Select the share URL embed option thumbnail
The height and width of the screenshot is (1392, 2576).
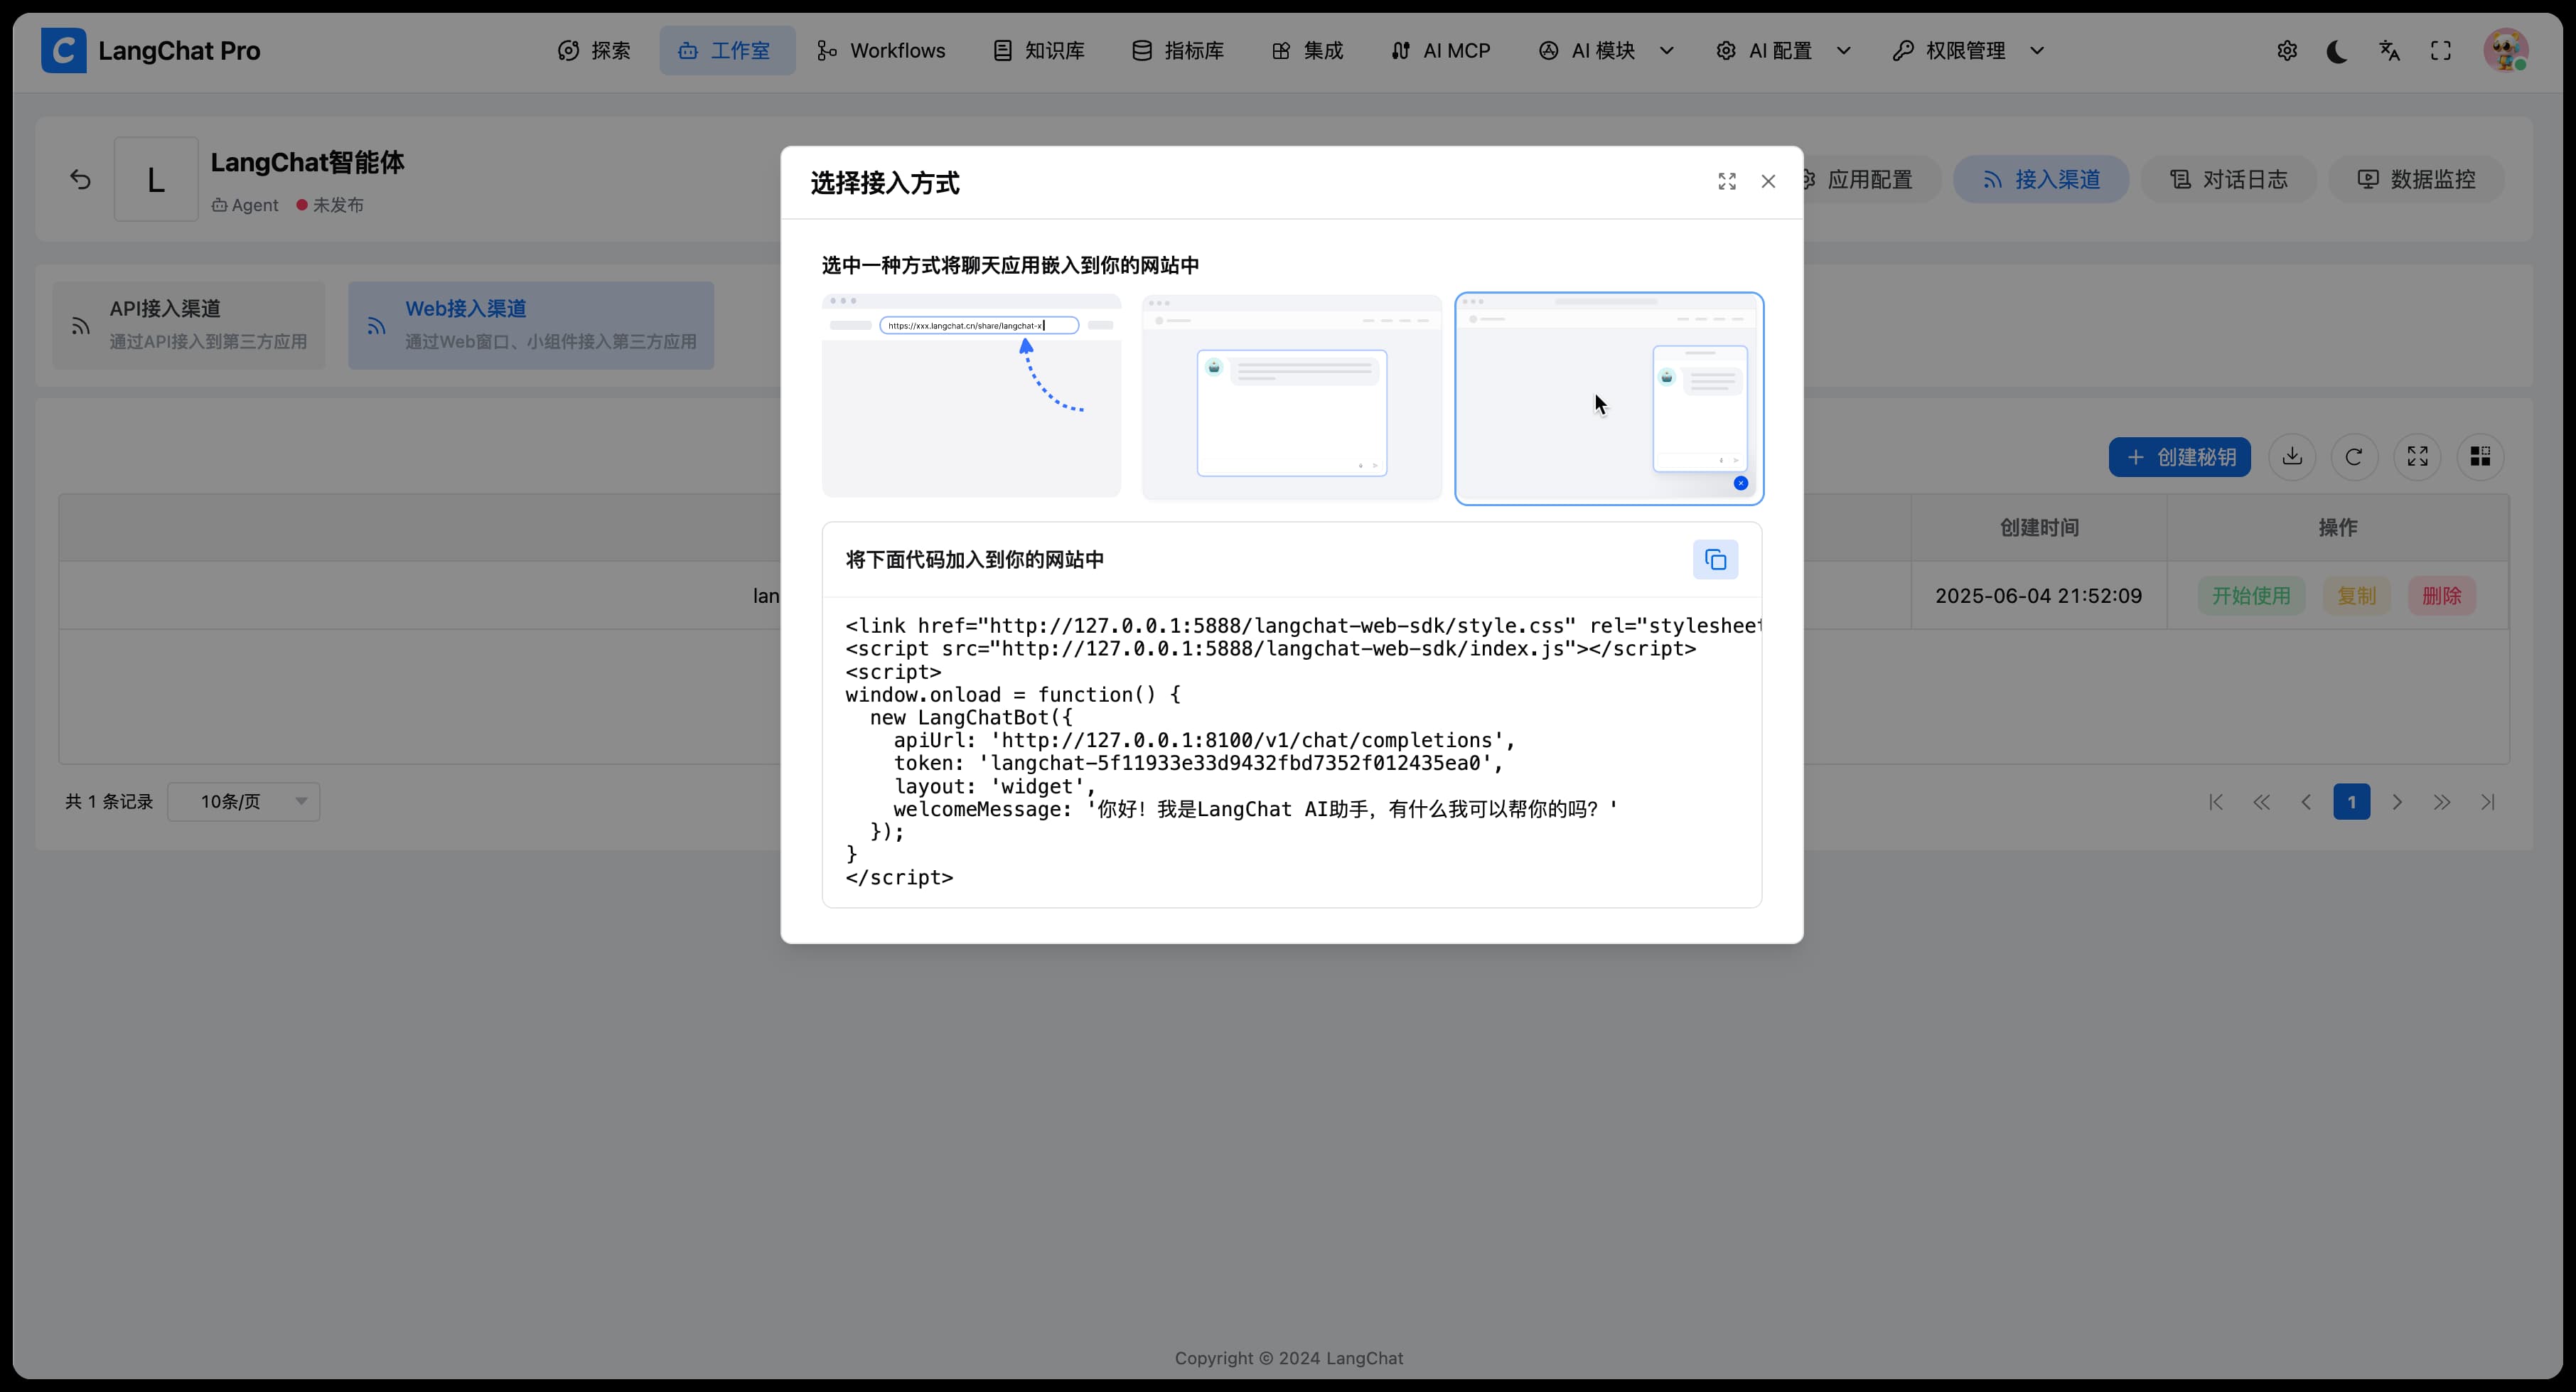(x=971, y=395)
